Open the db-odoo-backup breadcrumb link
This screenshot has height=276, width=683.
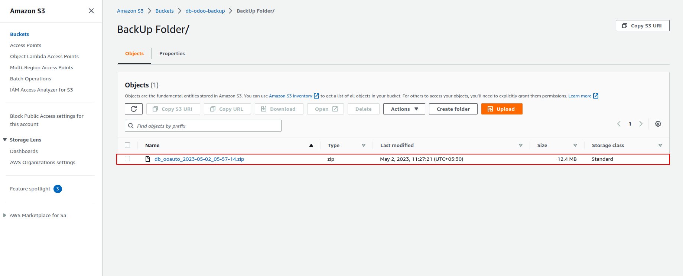point(205,11)
